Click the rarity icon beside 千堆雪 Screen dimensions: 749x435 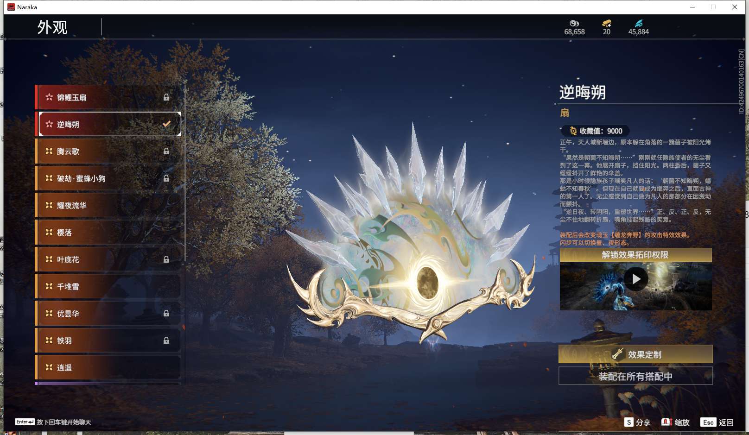pos(49,286)
